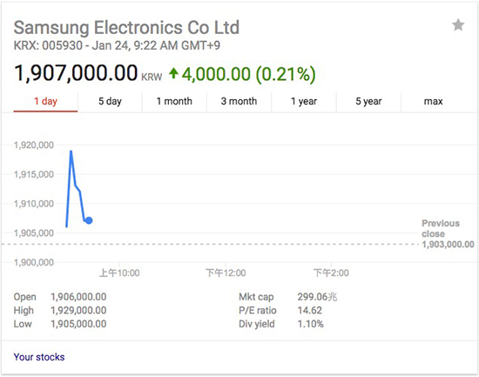Click the peak of the blue price line
Viewport: 479px width, 377px height.
pos(71,151)
